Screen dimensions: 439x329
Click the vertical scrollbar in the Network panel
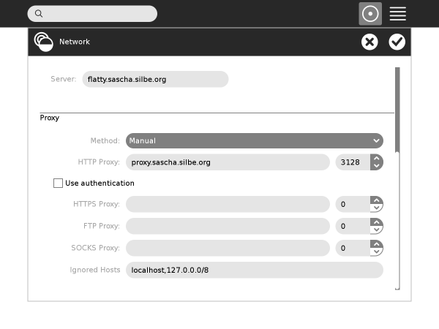pos(397,110)
